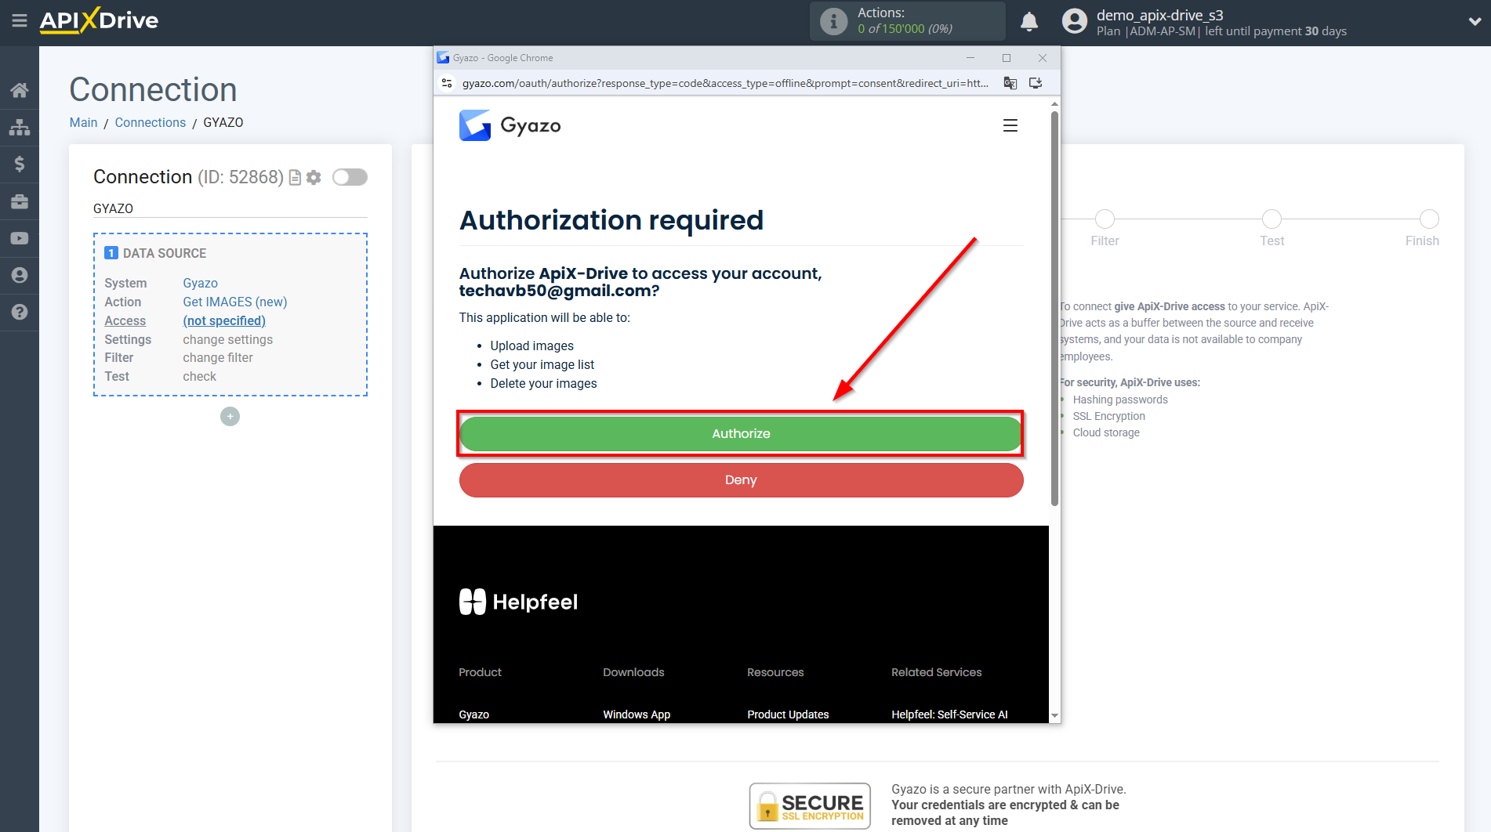The image size is (1491, 832).
Task: Select the connections hierarchy icon in the sidebar
Action: (20, 126)
